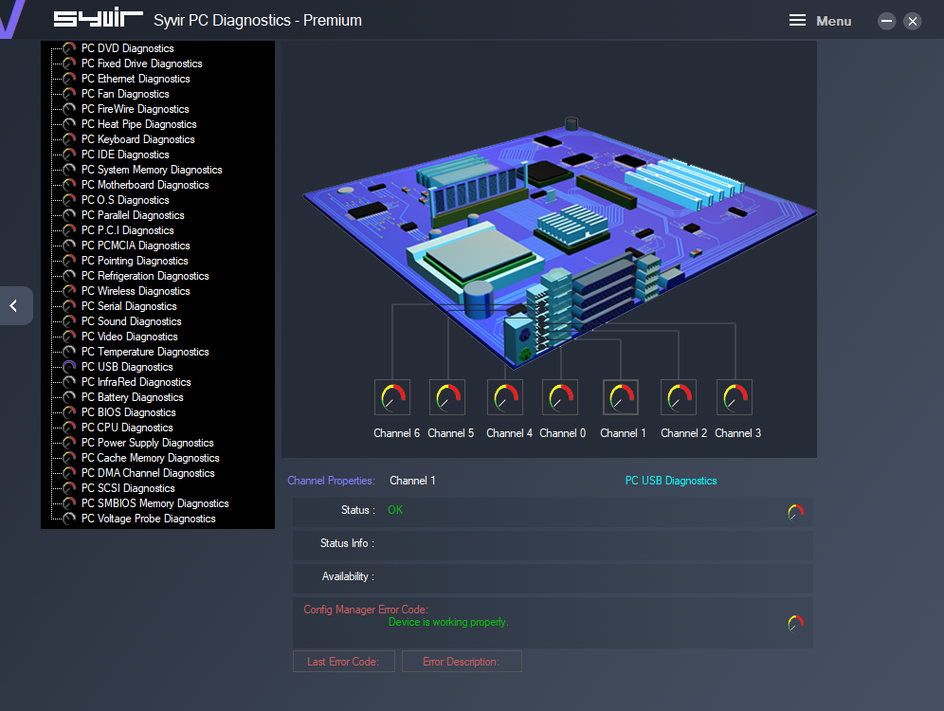Click gauge icon beside PC Motherboard Diagnostics

[70, 185]
